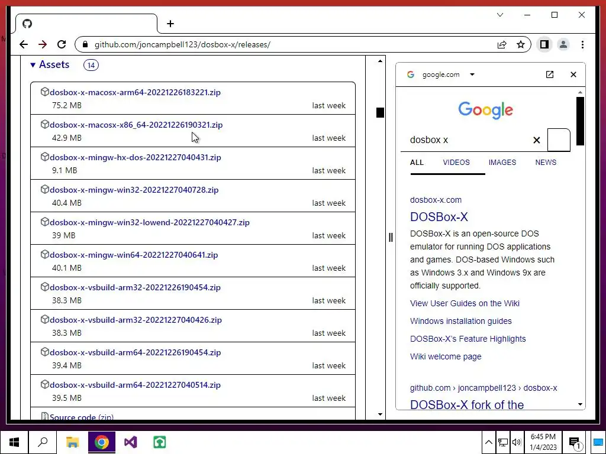Click package icon beside macosx-arm64 zip
Viewport: 606px width, 454px height.
point(45,92)
